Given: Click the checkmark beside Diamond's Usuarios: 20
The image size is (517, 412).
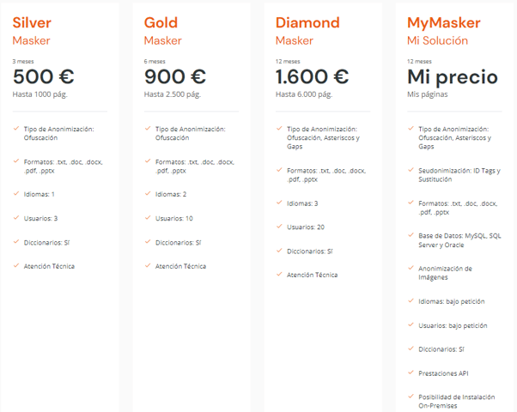Looking at the screenshot, I should pos(279,227).
